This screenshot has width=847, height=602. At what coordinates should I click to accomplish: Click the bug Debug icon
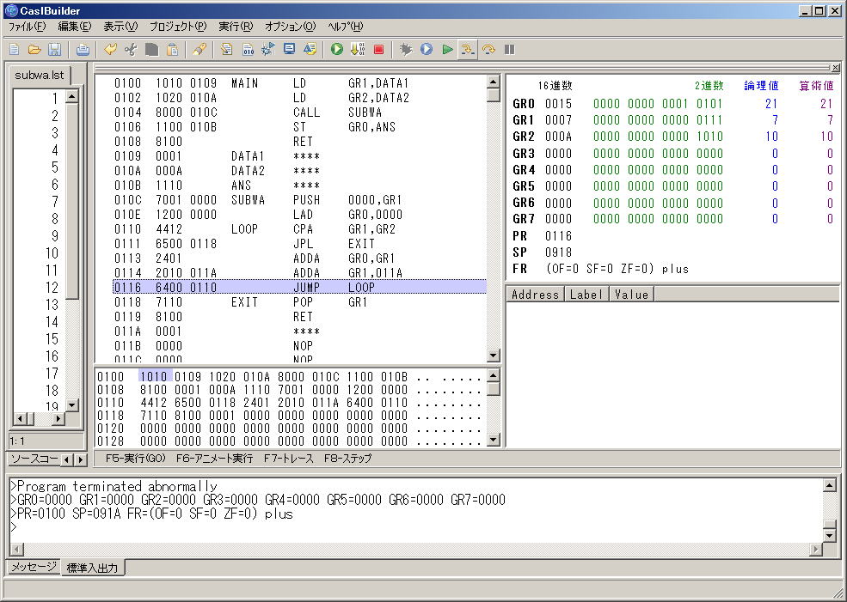tap(407, 50)
